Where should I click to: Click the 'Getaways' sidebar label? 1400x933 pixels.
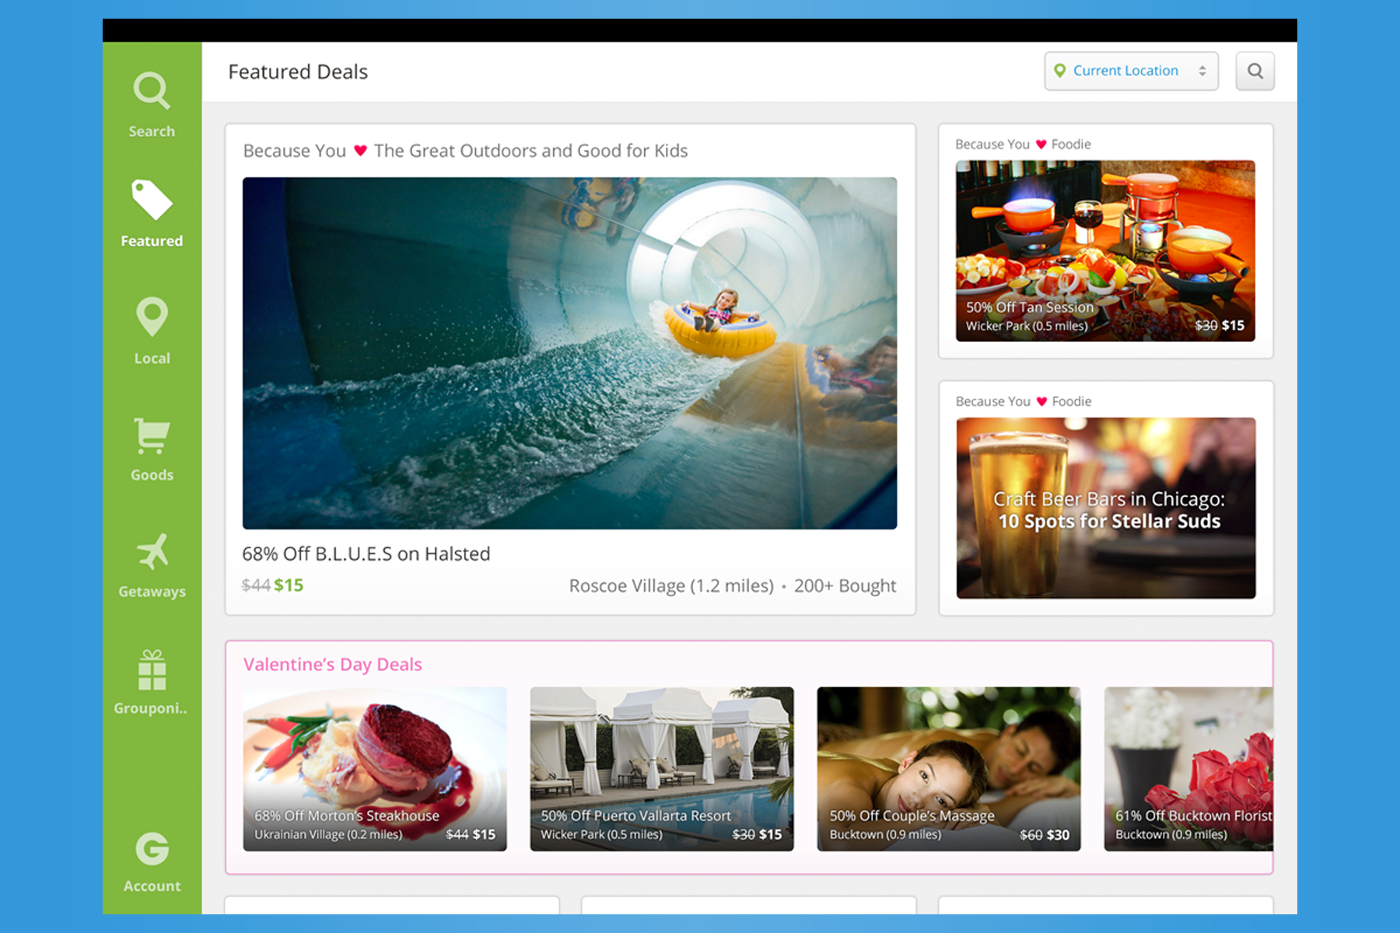(152, 592)
